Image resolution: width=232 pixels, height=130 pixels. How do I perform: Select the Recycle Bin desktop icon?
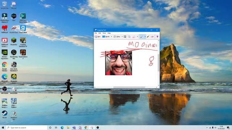click(5, 5)
